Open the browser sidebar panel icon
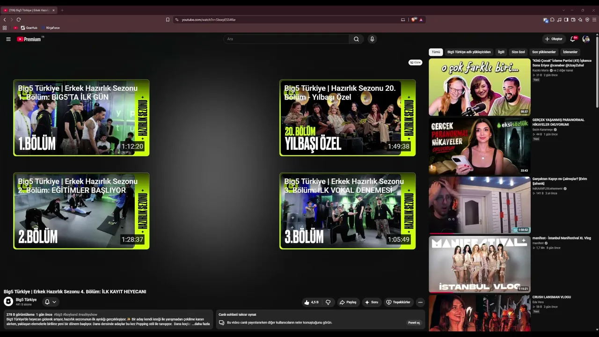Viewport: 599px width, 337px height. click(x=566, y=20)
